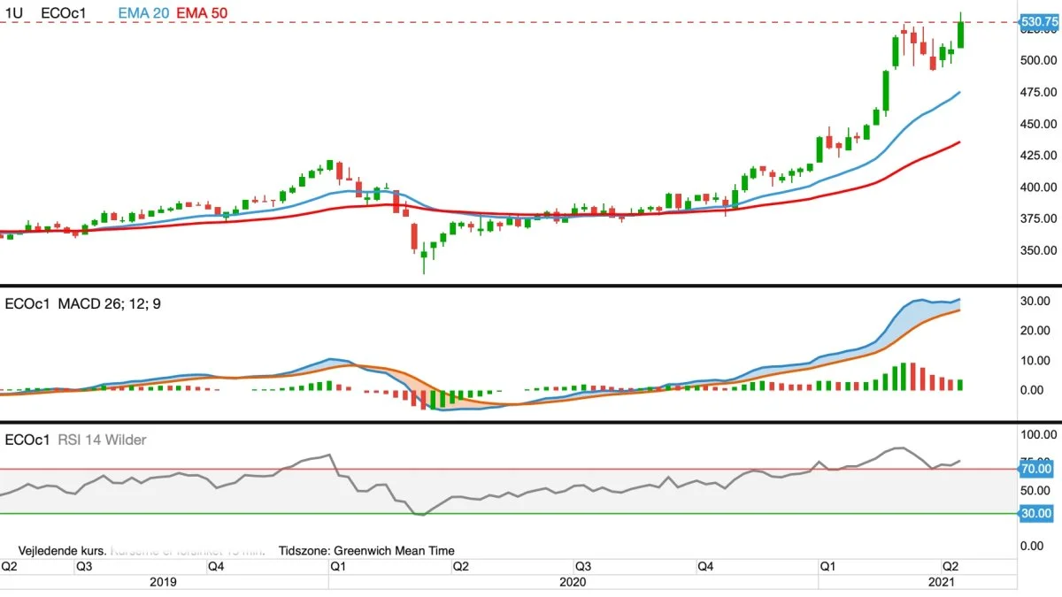This screenshot has height=597, width=1062.
Task: Click the Vejledende kurs. notice text
Action: (63, 550)
